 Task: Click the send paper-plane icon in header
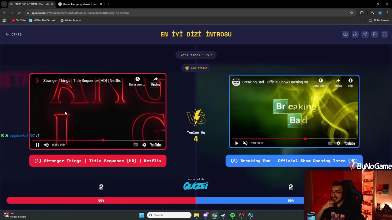(365, 34)
